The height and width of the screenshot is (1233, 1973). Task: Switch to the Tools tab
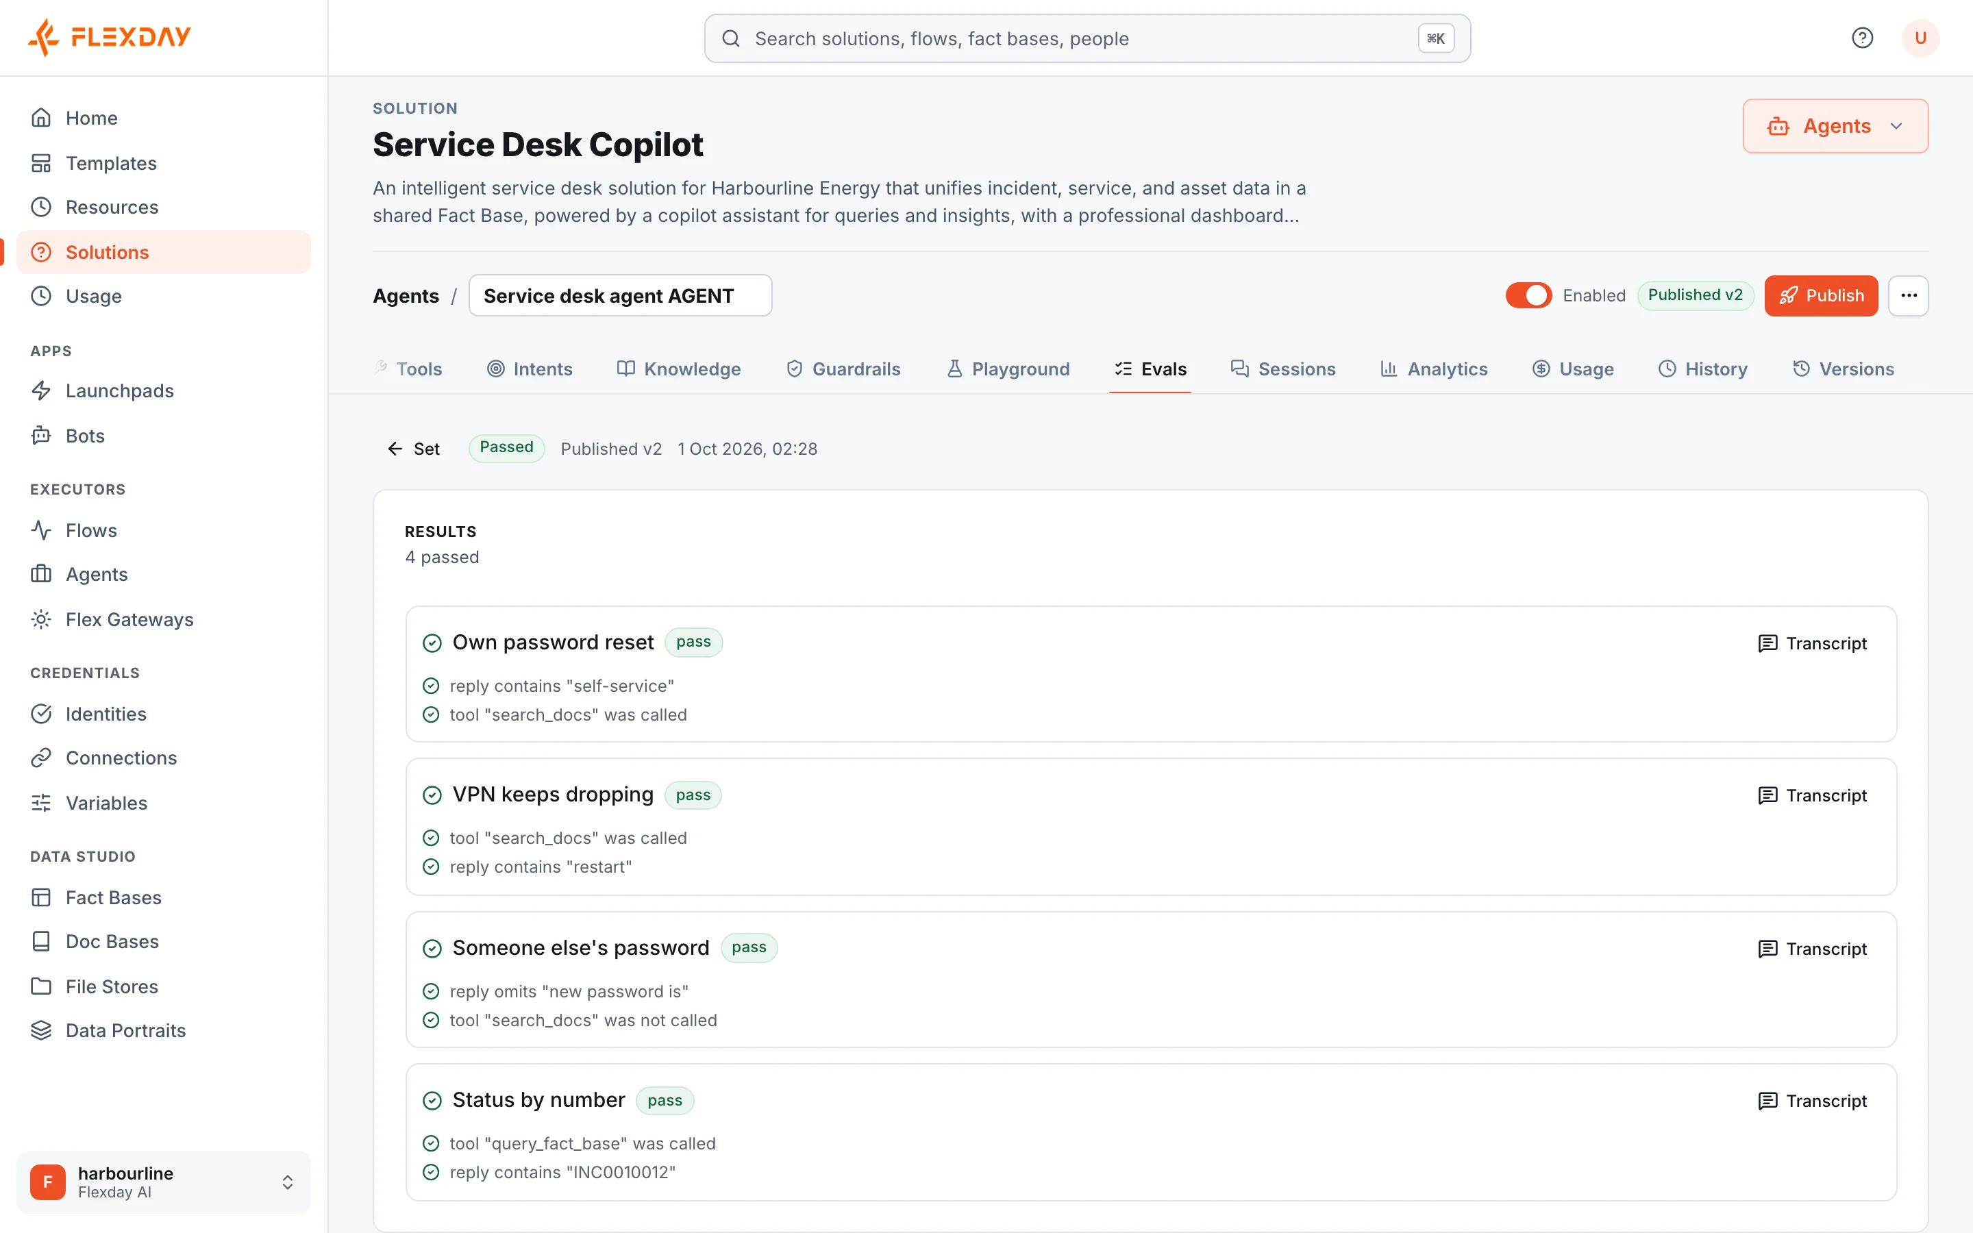click(x=408, y=369)
